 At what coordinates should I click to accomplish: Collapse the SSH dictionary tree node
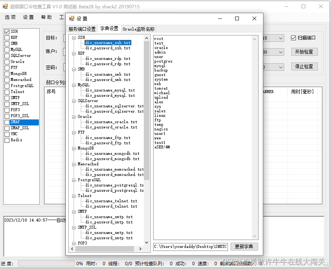73,37
